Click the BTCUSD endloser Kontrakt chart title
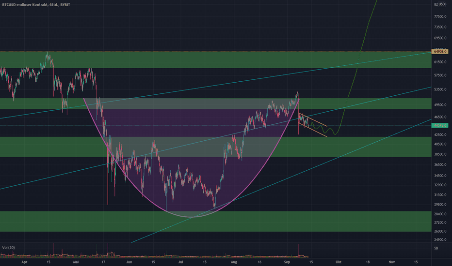452x266 pixels. [36, 5]
